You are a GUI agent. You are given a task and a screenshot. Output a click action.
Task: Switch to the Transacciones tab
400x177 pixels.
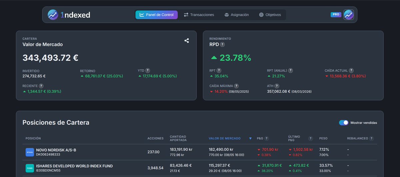coord(199,15)
